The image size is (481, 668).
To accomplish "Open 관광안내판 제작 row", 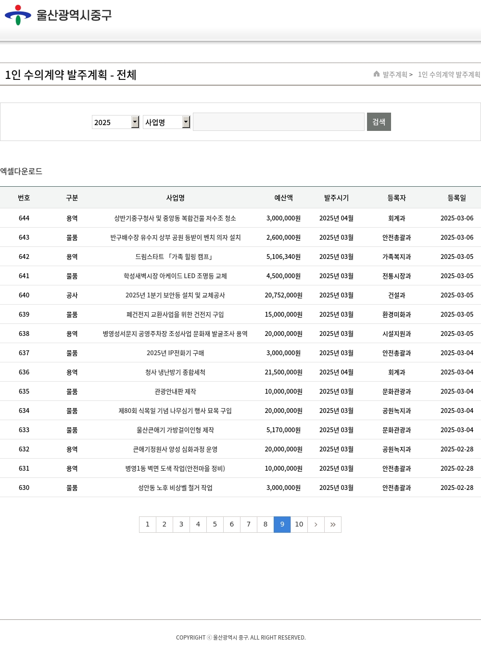I will (175, 391).
